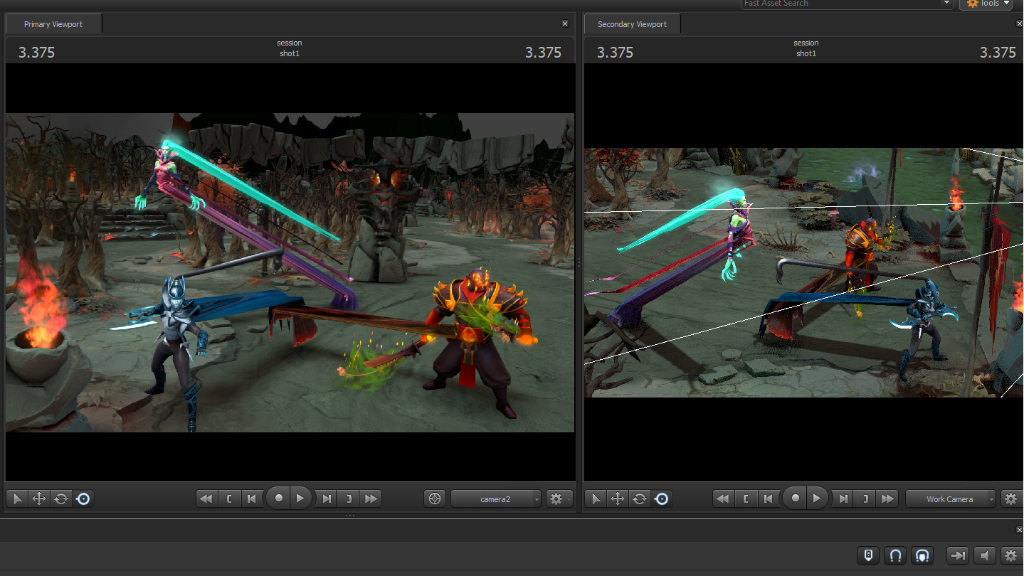Toggle the magnet frame-snap icon
1024x576 pixels.
point(922,555)
